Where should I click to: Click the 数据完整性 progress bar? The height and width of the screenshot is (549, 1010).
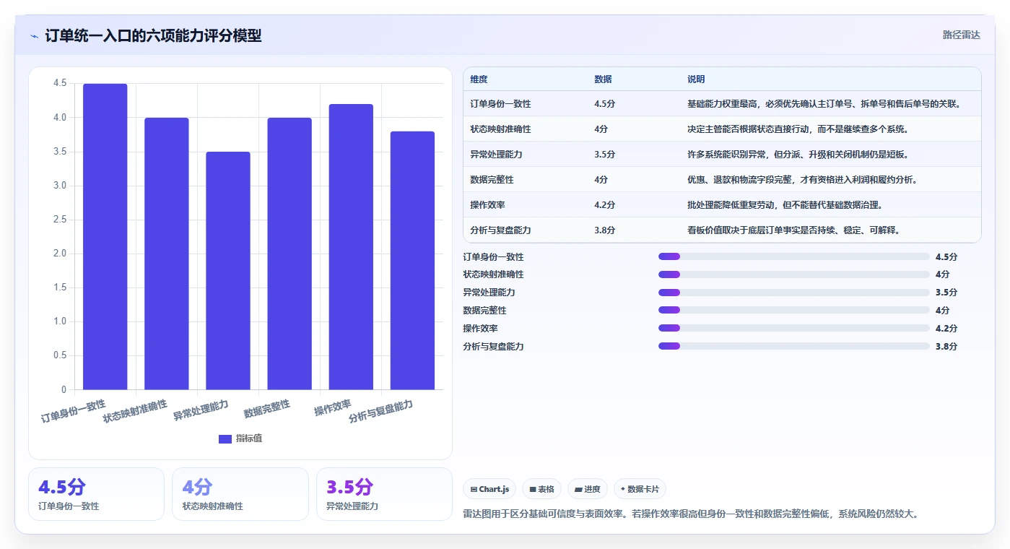pyautogui.click(x=793, y=310)
